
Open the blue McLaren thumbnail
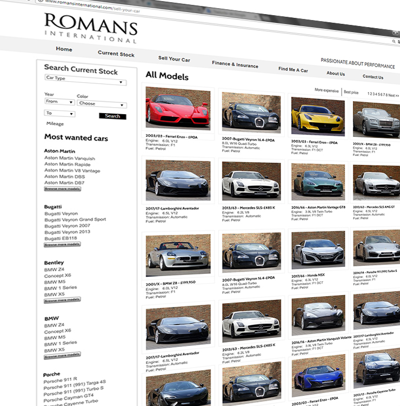(319, 376)
